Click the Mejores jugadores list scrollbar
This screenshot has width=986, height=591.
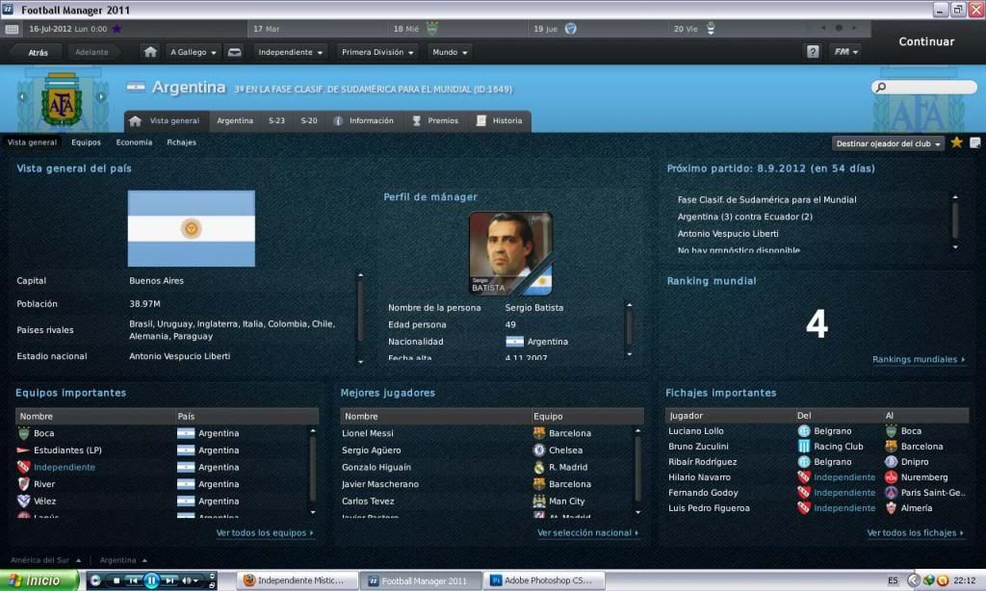coord(637,472)
